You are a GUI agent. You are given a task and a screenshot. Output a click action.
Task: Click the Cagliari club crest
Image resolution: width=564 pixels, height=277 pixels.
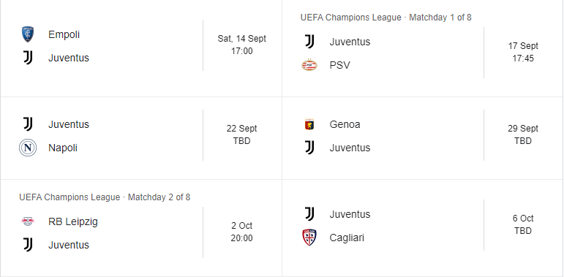[309, 238]
